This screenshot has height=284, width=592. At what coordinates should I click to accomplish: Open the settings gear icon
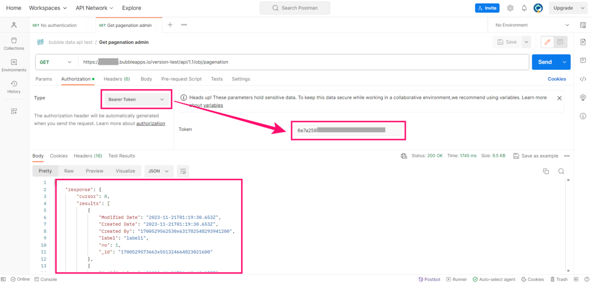click(510, 8)
